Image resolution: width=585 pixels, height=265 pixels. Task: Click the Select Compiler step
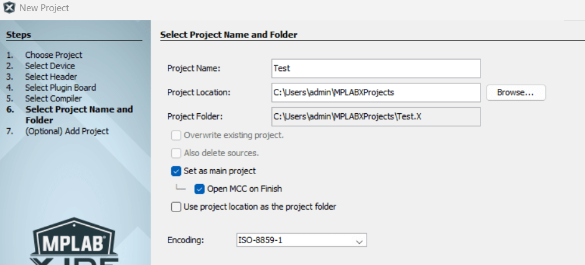pos(53,98)
